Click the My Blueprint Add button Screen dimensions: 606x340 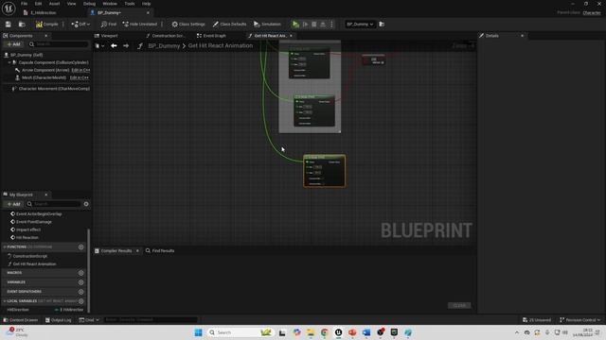tap(13, 204)
